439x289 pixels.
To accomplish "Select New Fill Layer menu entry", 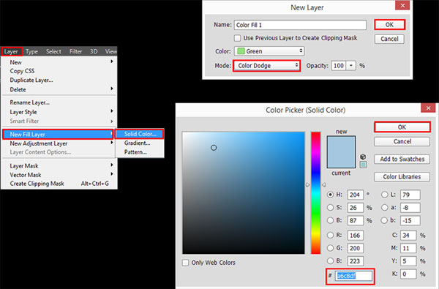I will (58, 135).
